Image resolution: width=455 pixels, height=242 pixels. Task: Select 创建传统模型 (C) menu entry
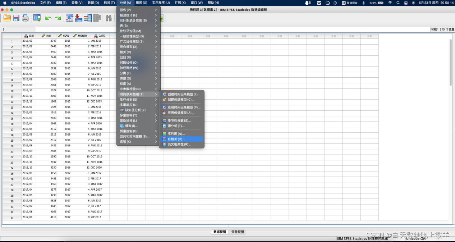[x=181, y=100]
